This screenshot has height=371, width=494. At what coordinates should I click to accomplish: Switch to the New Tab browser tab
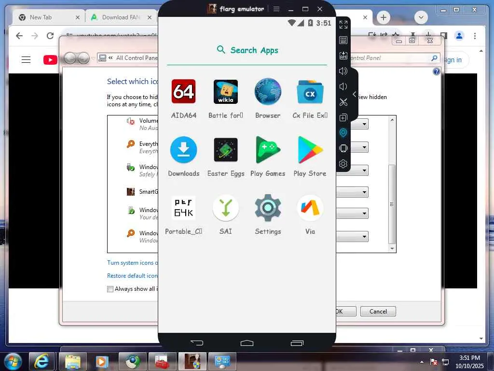pyautogui.click(x=44, y=17)
